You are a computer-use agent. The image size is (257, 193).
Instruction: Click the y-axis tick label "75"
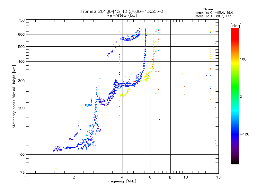[22, 172]
